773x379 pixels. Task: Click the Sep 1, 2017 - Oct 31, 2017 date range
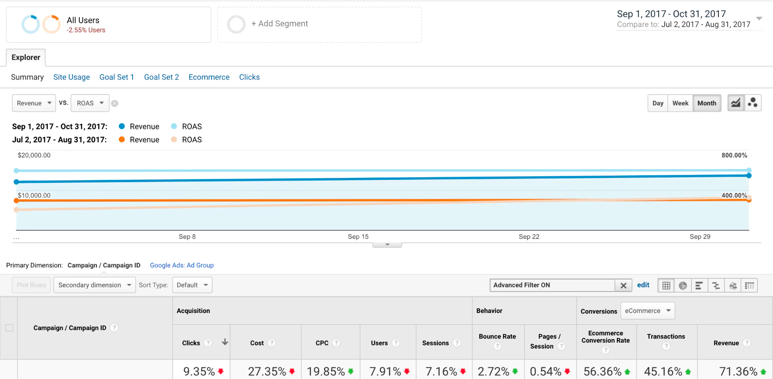tap(671, 14)
